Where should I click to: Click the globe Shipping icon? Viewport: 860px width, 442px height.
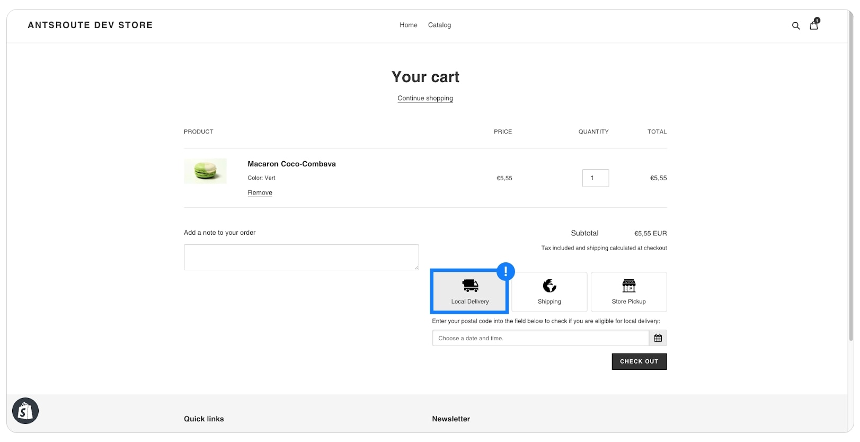(549, 286)
